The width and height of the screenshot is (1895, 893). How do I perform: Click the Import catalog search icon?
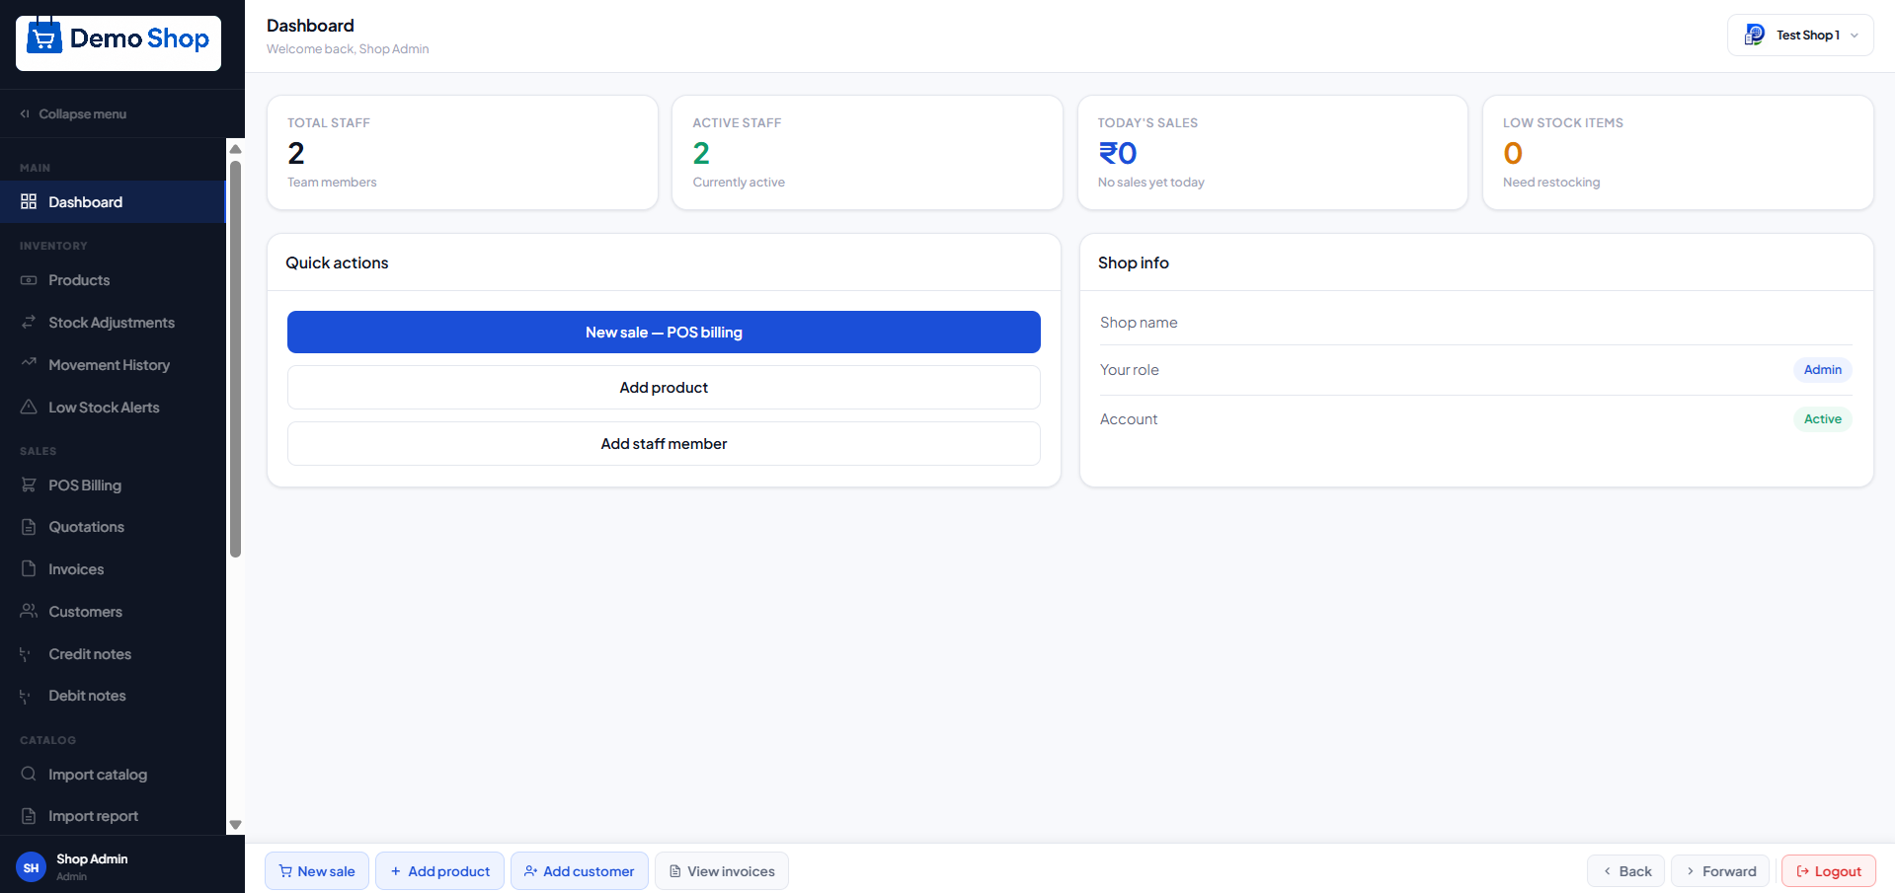coord(29,774)
